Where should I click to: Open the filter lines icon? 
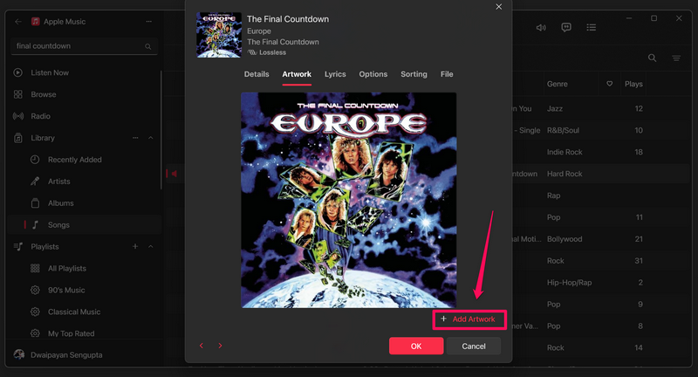pyautogui.click(x=676, y=58)
